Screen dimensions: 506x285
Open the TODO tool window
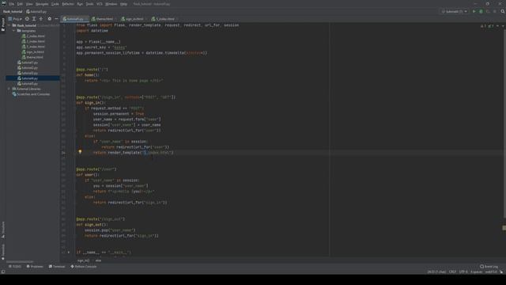tap(15, 267)
